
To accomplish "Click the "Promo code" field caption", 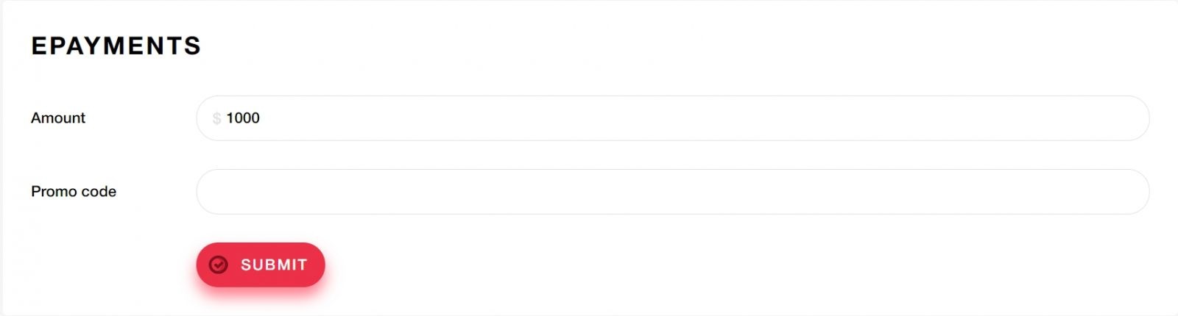I will tap(74, 192).
